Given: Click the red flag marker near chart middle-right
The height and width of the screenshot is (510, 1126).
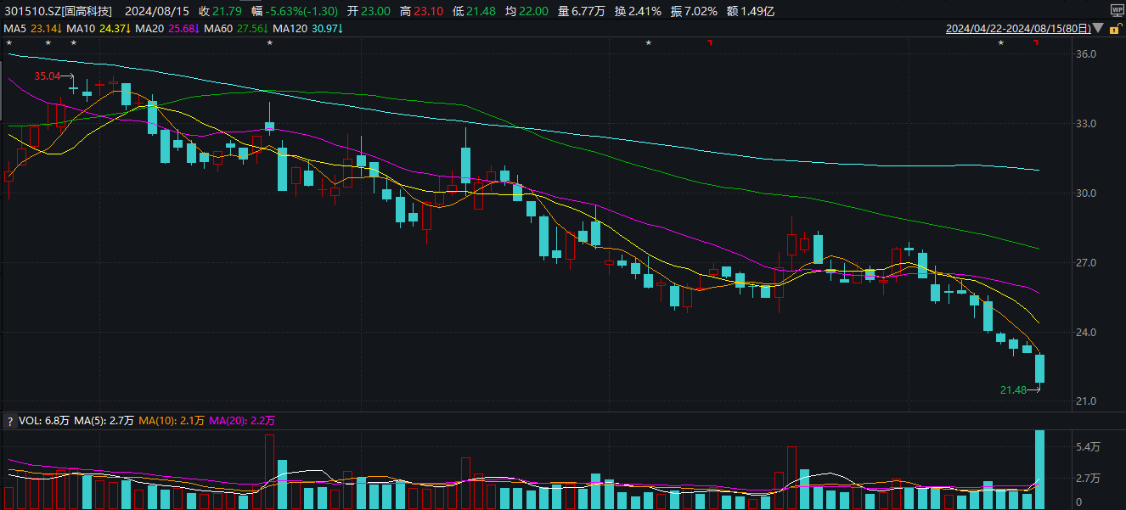Looking at the screenshot, I should tap(710, 42).
